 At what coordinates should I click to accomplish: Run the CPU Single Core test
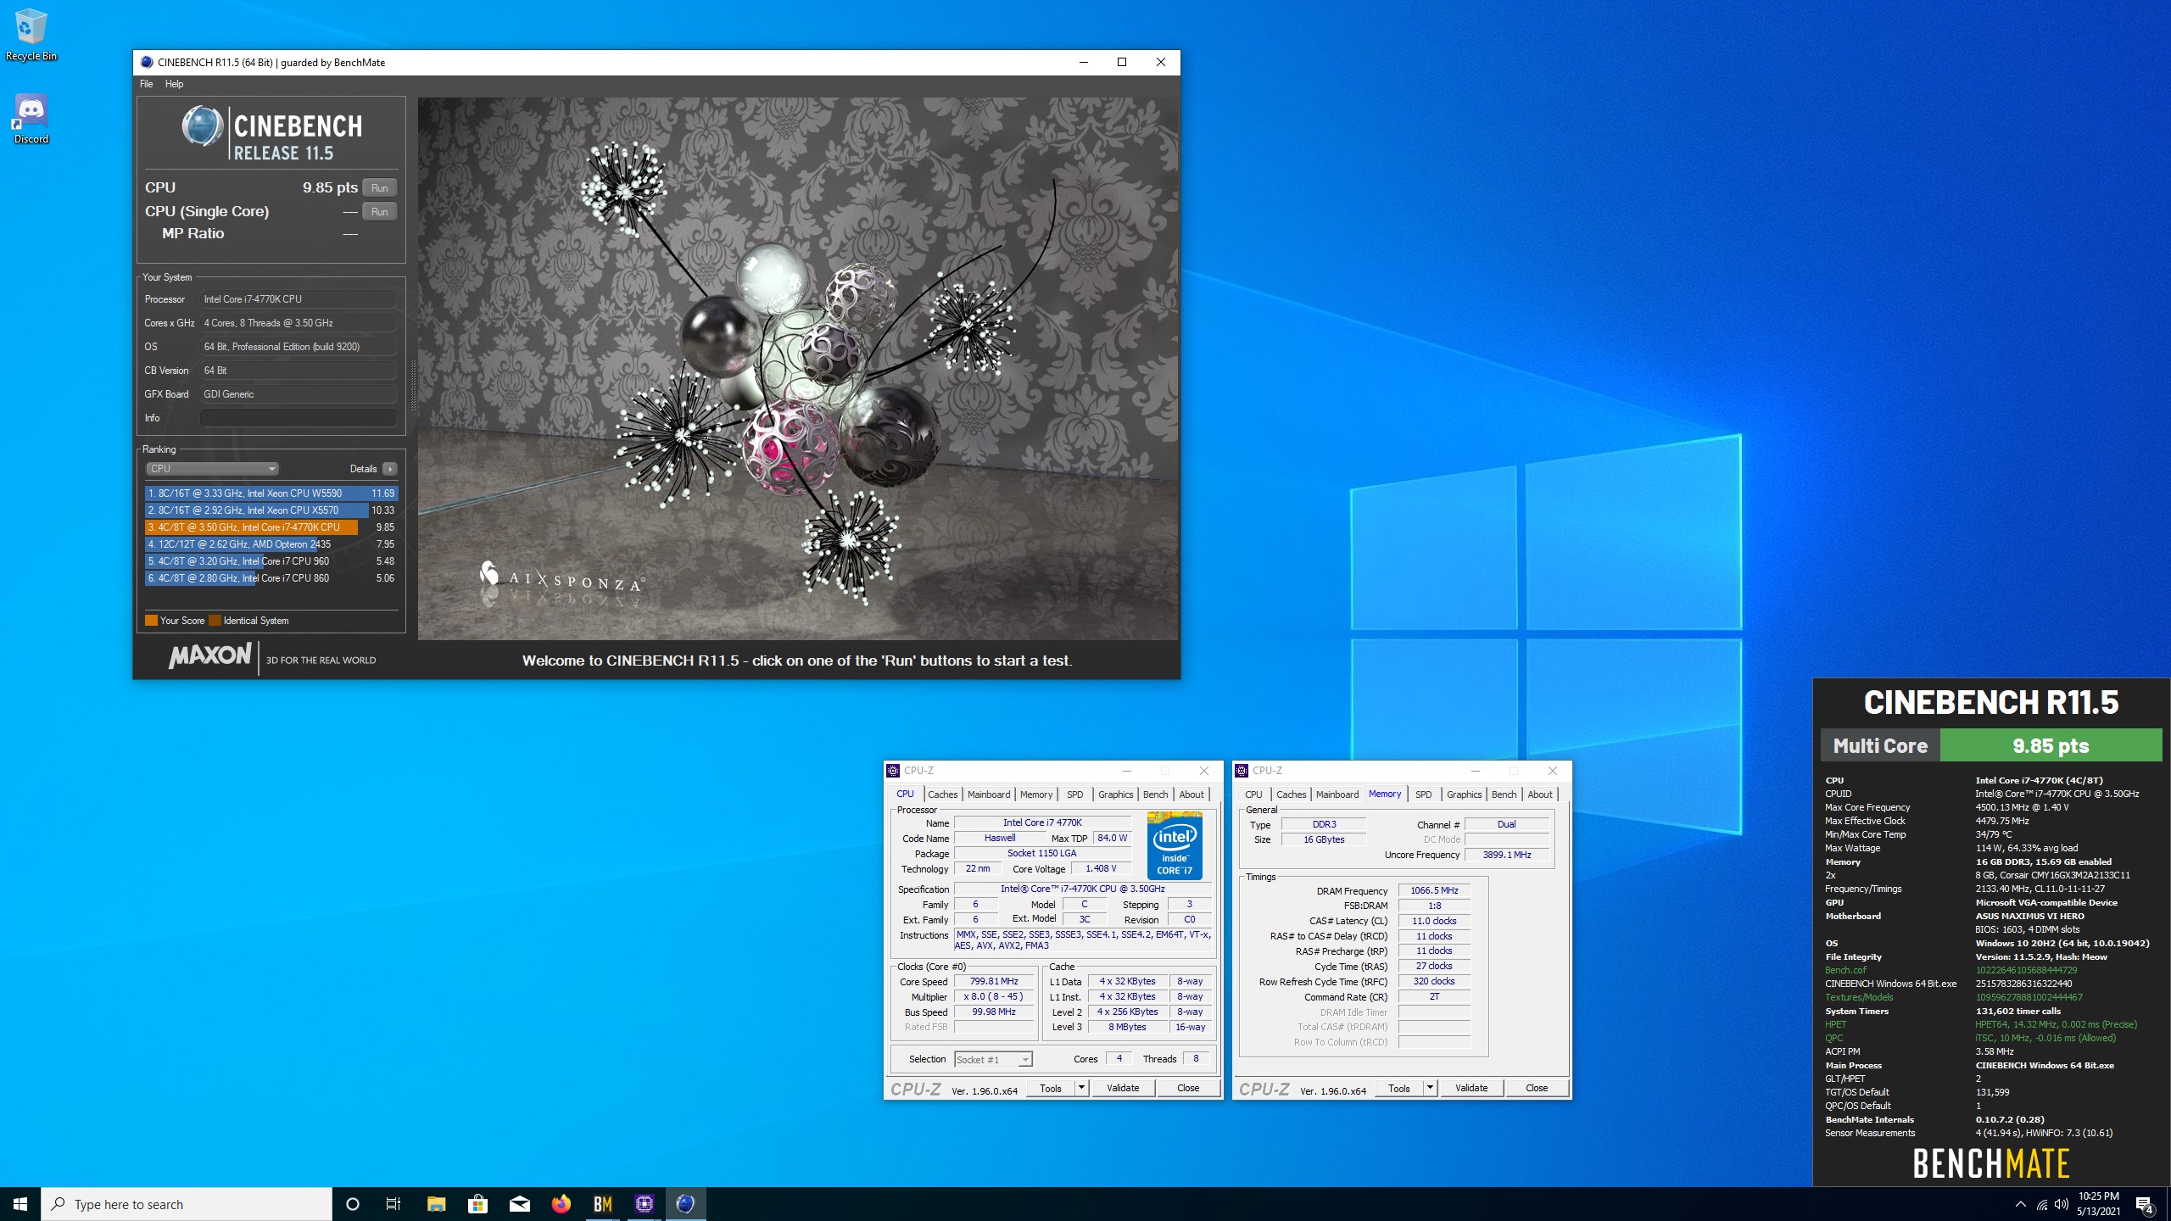point(379,212)
